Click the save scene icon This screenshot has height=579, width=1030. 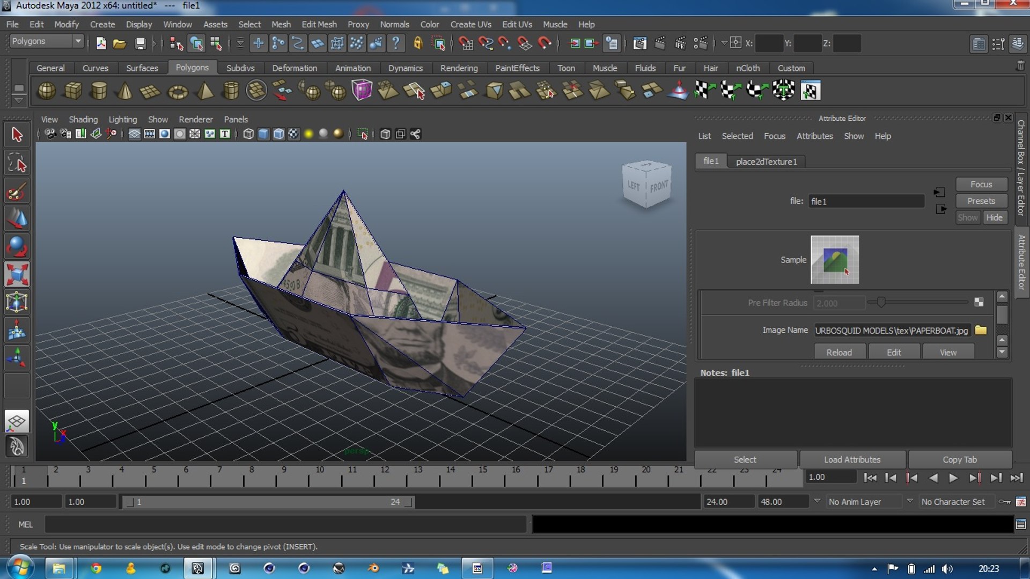140,43
